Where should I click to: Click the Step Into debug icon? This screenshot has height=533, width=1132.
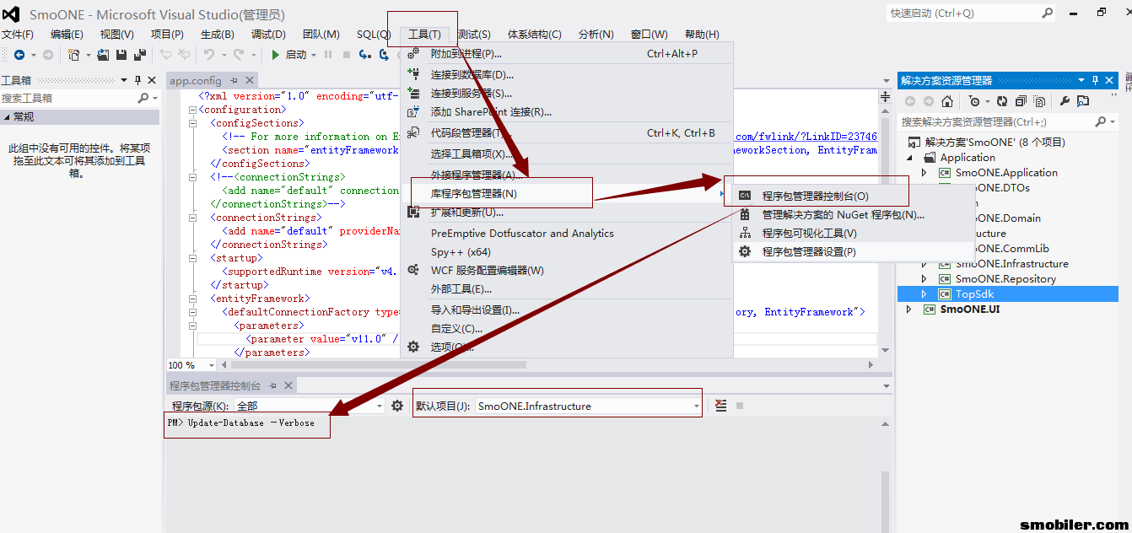tap(365, 55)
